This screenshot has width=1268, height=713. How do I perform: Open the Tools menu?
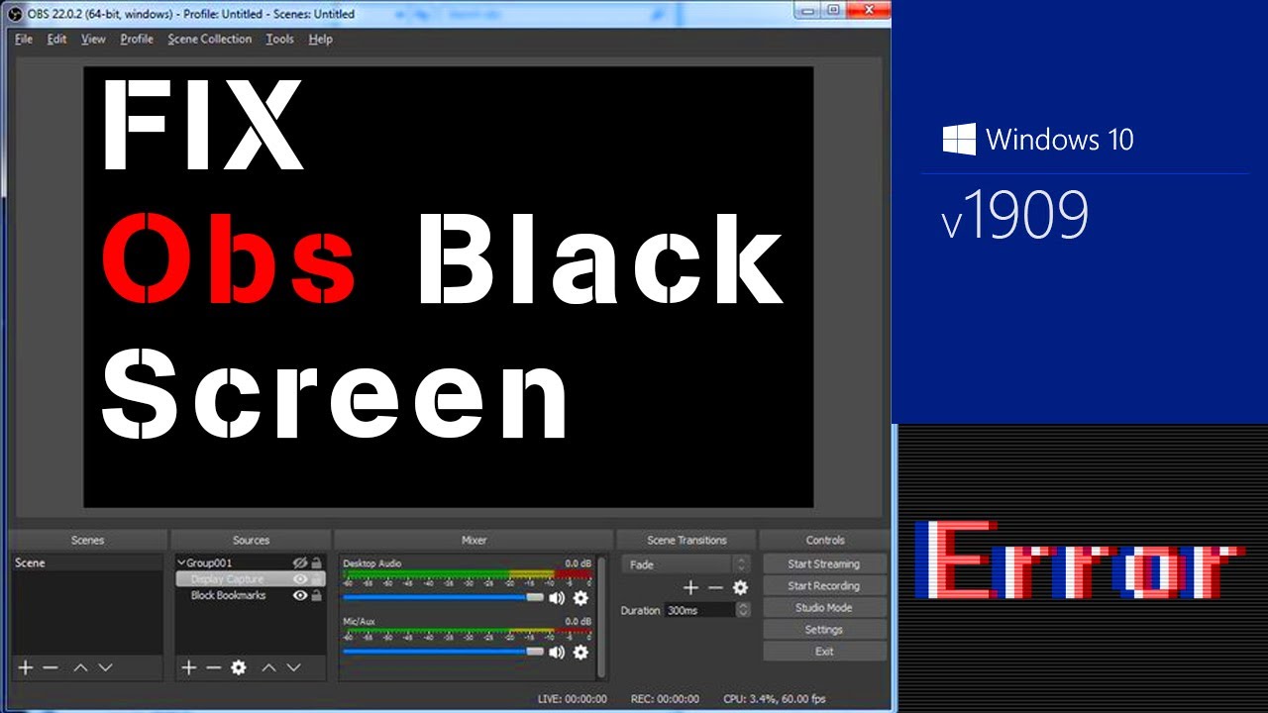(280, 39)
